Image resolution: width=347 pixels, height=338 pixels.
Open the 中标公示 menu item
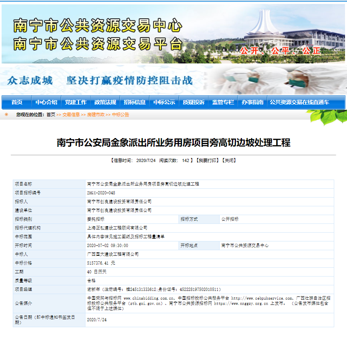(x=164, y=102)
